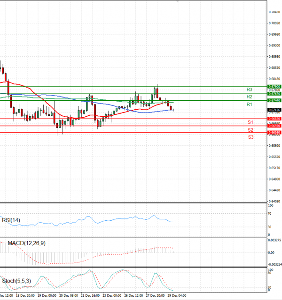Viewport: 282px width, 300px height.
Task: Click the MACD -0.003234 scale value
Action: [275, 264]
